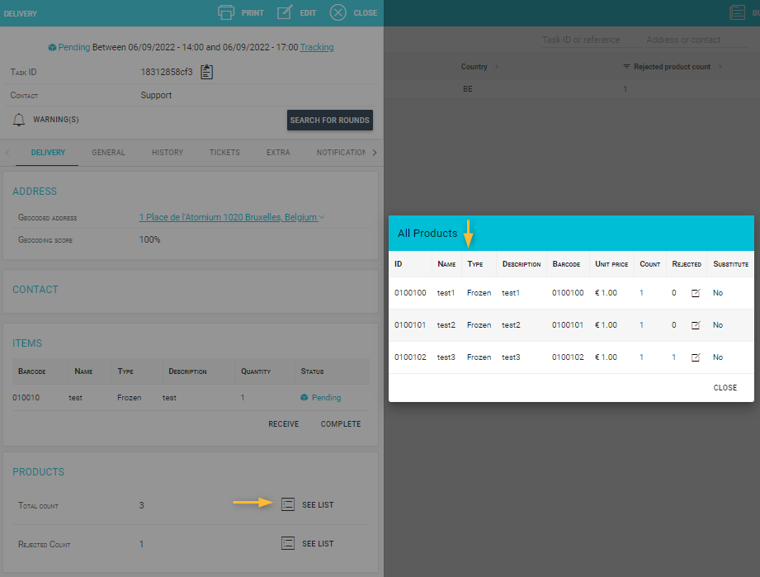Click the Print printer icon
Screen dimensions: 760x577
pyautogui.click(x=226, y=12)
